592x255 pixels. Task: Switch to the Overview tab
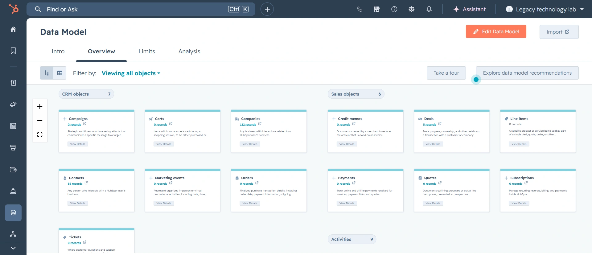click(x=101, y=51)
